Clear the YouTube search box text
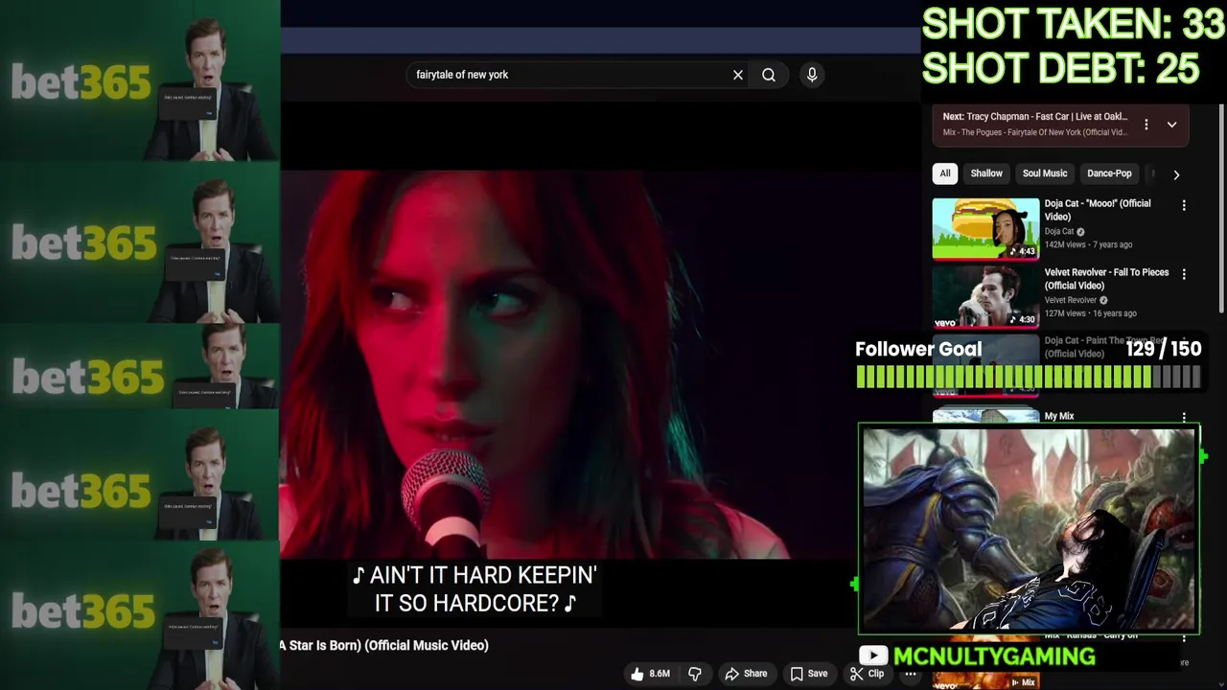 [x=738, y=75]
